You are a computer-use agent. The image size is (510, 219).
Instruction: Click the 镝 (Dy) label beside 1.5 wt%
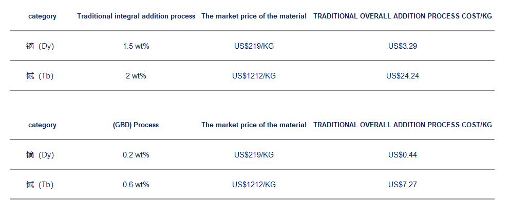[x=40, y=46]
